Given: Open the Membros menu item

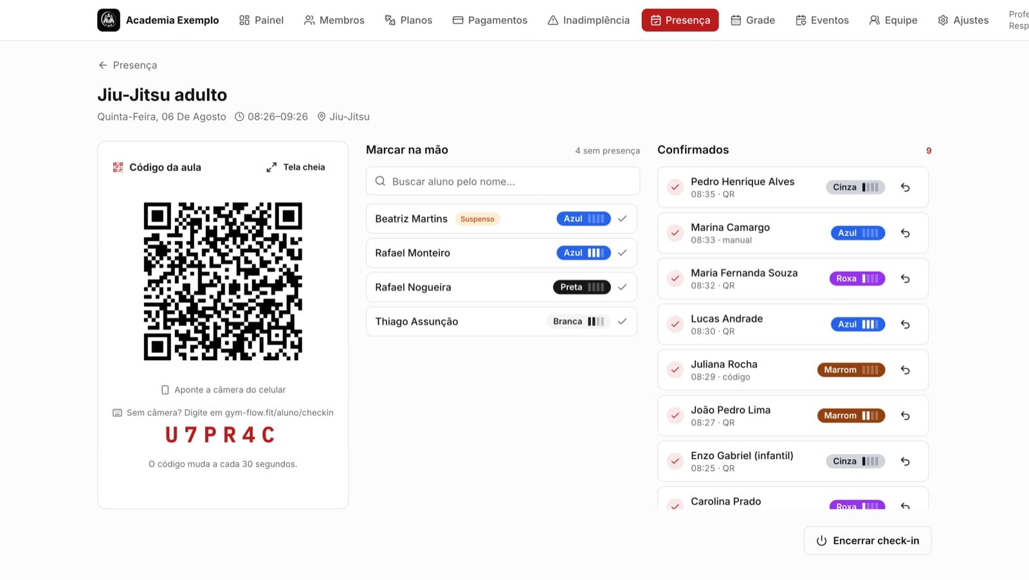Looking at the screenshot, I should [334, 20].
